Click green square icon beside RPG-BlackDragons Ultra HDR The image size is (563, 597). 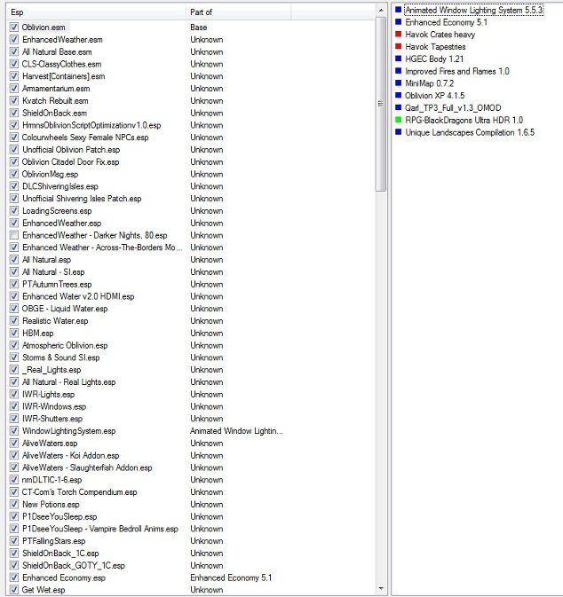tap(399, 120)
